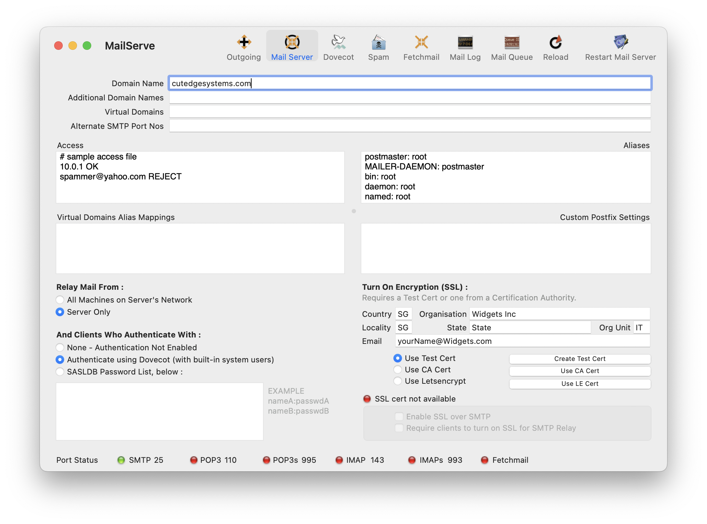Select Use CA Cert radio option
Image resolution: width=707 pixels, height=524 pixels.
[x=398, y=370]
